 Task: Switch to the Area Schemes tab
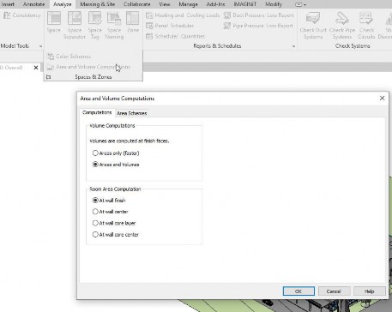tap(132, 113)
